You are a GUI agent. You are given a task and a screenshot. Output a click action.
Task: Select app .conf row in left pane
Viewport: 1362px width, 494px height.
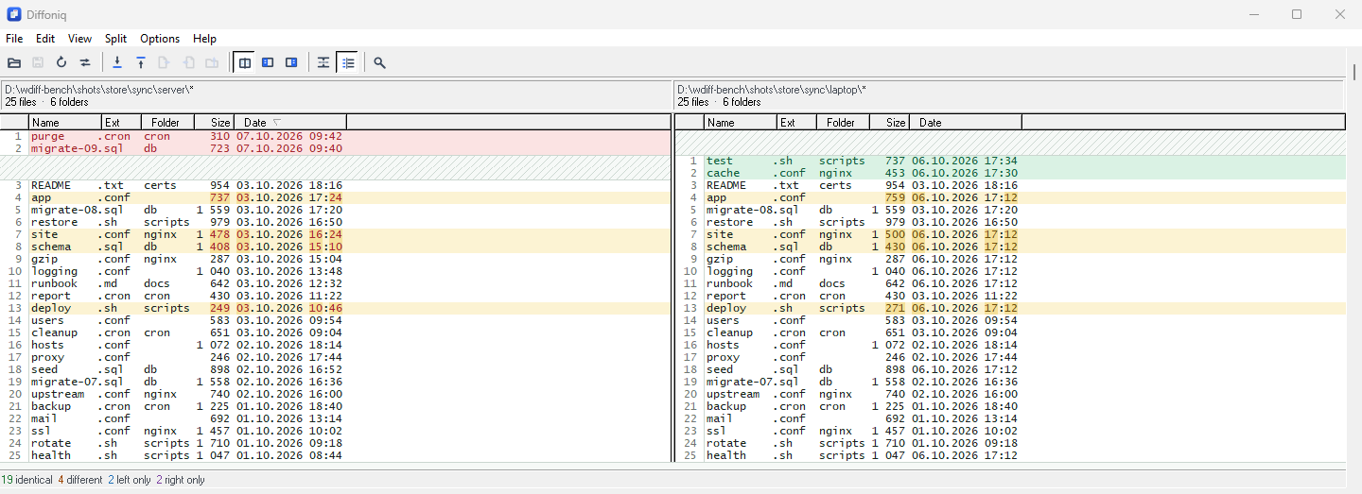(x=335, y=197)
